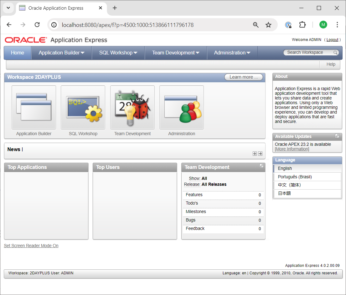Click the Team Development caption under icon

(132, 134)
